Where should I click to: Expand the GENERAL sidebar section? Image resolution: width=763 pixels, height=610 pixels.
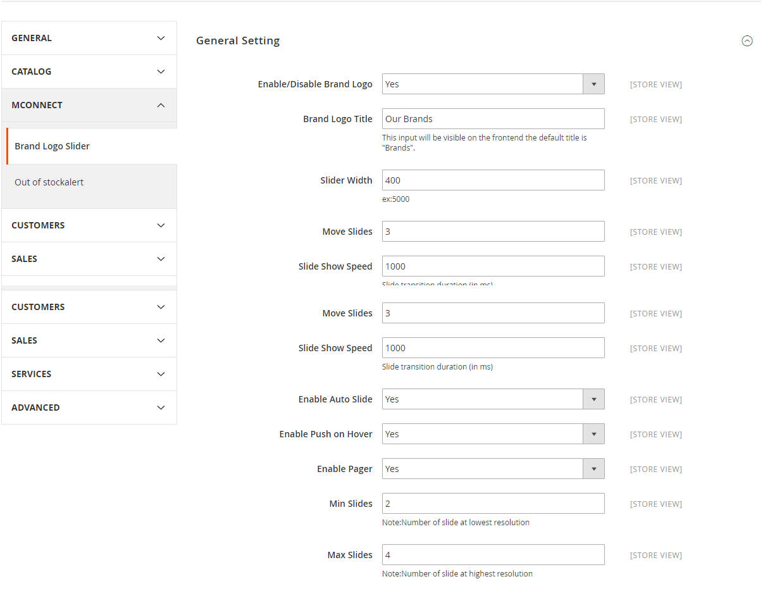click(89, 38)
